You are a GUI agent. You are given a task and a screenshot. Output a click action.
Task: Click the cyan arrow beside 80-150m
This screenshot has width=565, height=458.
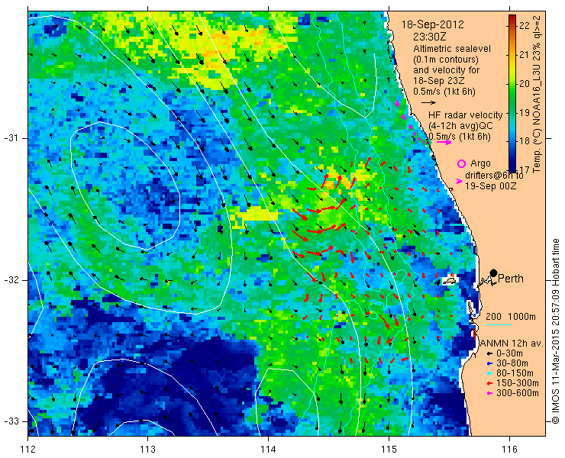point(489,374)
